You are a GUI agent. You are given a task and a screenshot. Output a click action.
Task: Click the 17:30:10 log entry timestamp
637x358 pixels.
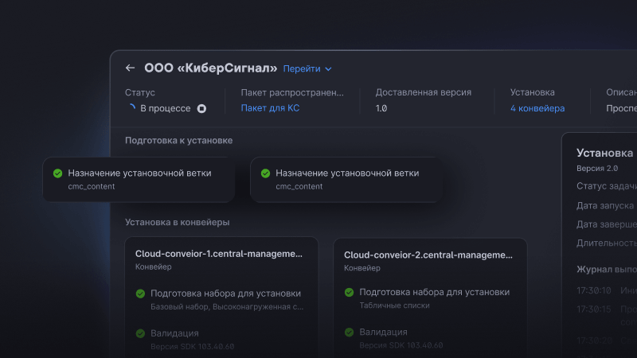coord(593,290)
